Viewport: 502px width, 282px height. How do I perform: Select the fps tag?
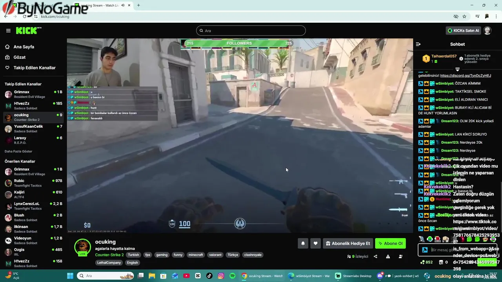[x=148, y=255]
